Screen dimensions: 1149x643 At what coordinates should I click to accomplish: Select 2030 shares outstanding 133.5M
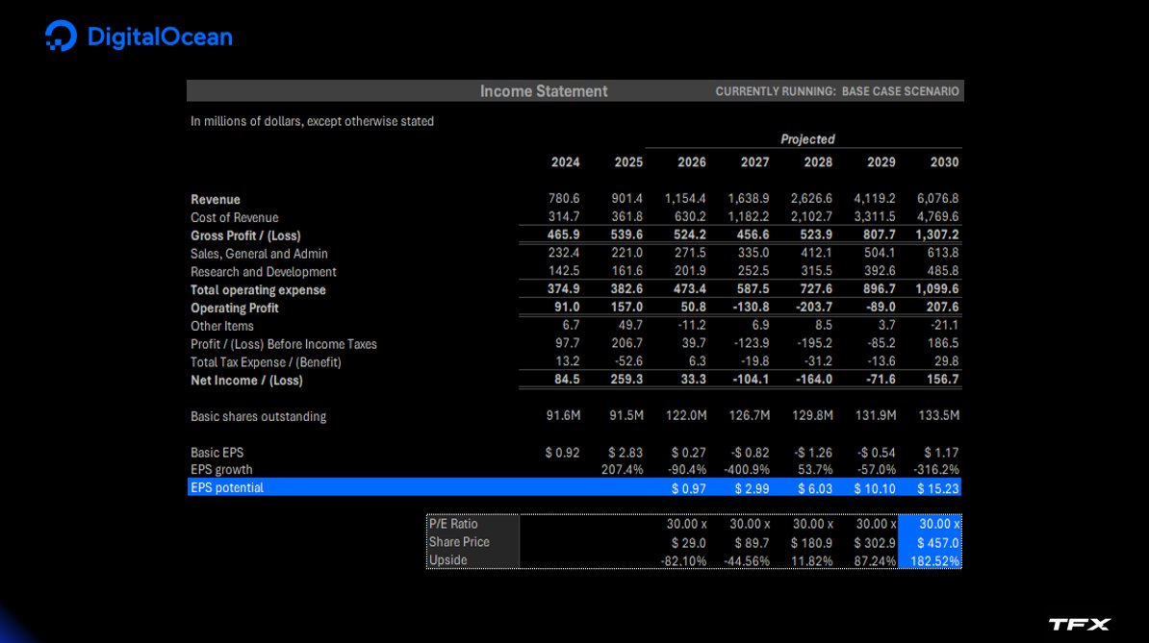(x=938, y=415)
